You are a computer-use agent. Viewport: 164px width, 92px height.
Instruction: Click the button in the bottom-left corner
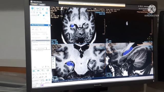34,86
